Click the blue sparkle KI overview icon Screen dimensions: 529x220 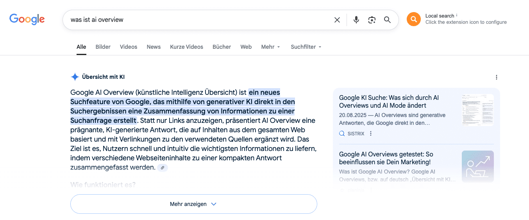(75, 77)
